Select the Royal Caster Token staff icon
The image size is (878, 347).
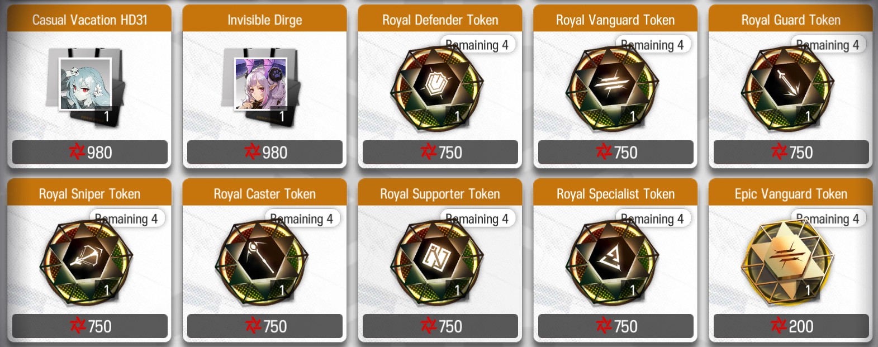262,262
